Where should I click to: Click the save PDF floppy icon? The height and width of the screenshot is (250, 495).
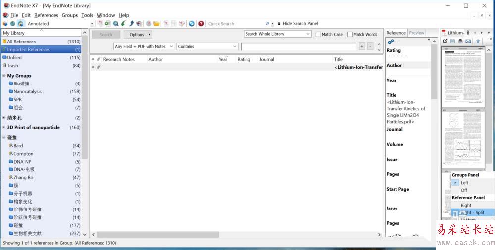[453, 41]
